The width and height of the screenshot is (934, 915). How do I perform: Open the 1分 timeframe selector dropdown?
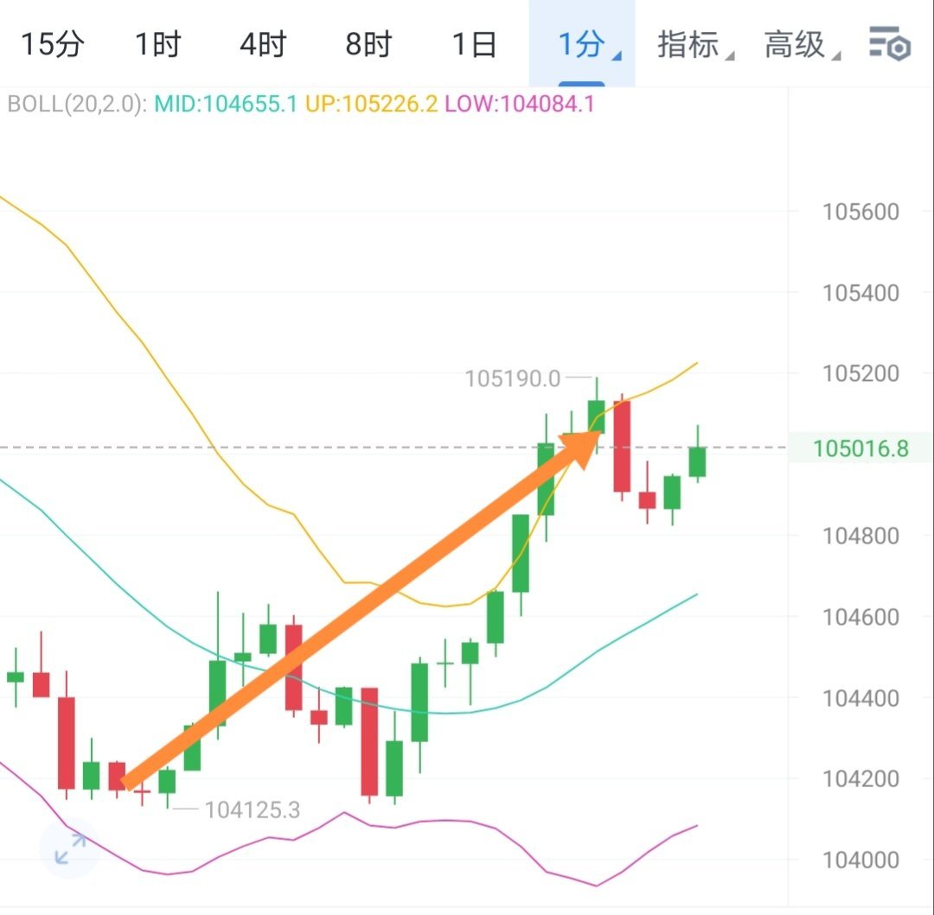[x=581, y=44]
